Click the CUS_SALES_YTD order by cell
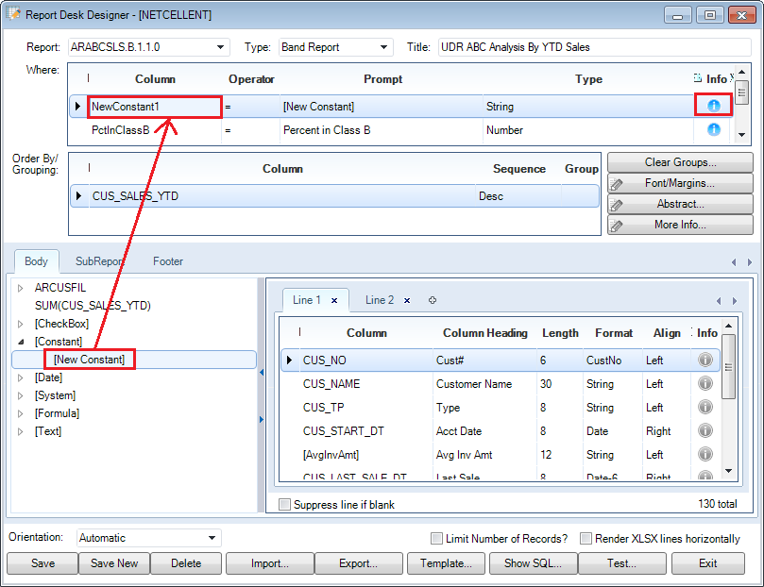Image resolution: width=764 pixels, height=587 pixels. (282, 196)
